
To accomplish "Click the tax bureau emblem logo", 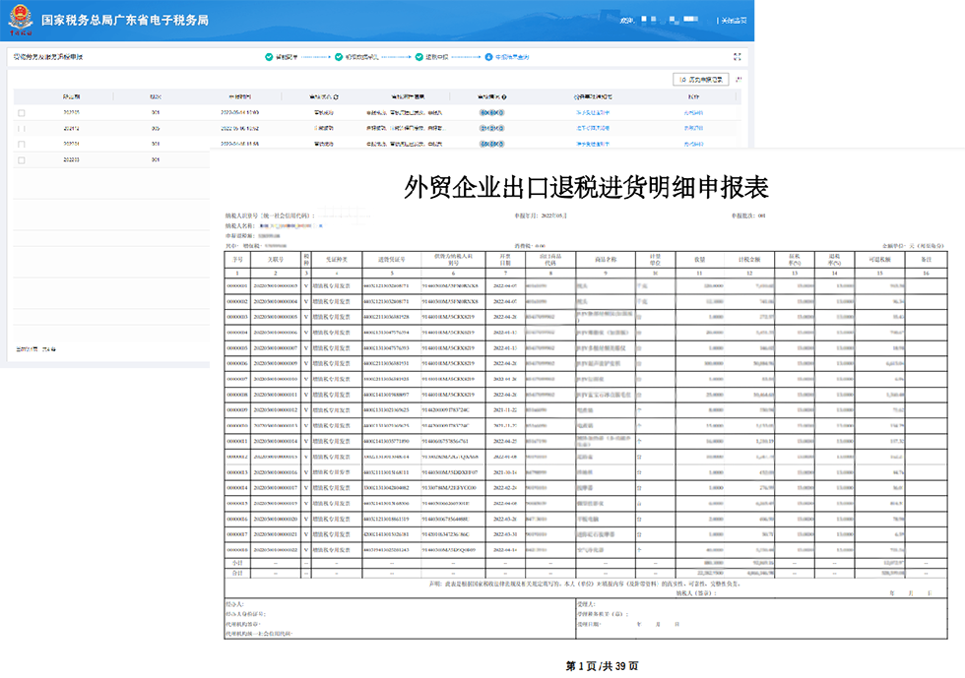I will click(21, 20).
